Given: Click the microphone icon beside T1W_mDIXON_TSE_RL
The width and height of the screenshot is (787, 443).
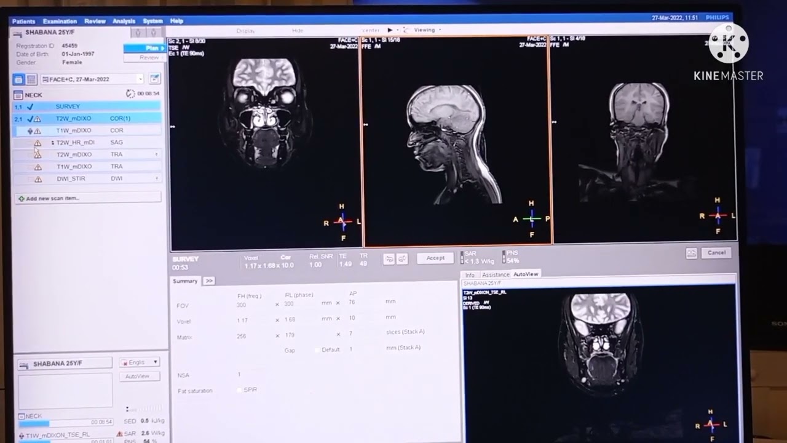Looking at the screenshot, I should point(22,435).
